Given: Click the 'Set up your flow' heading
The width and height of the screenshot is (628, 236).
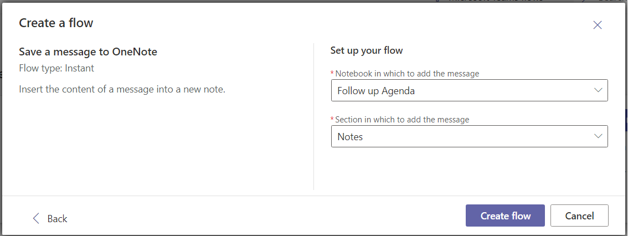Looking at the screenshot, I should (x=367, y=50).
